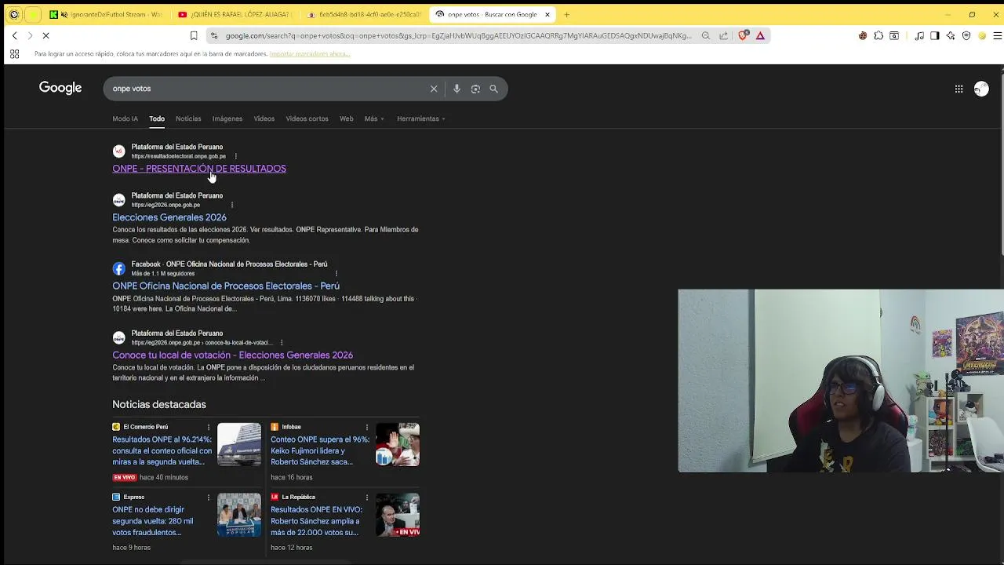Screen dimensions: 1004x565
Task: Open the three-dot menu for the Facebook ONPE result
Action: (336, 273)
